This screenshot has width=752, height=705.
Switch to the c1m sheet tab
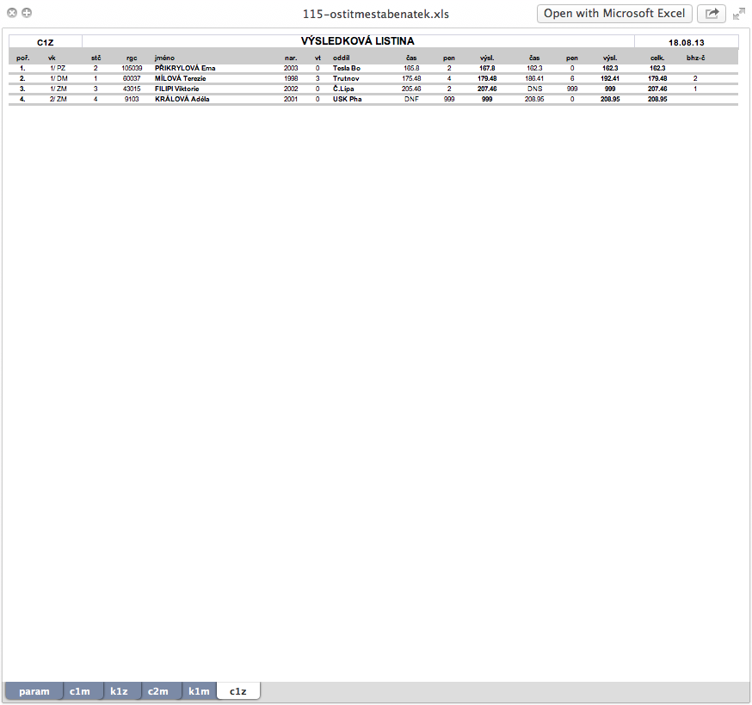tap(80, 691)
